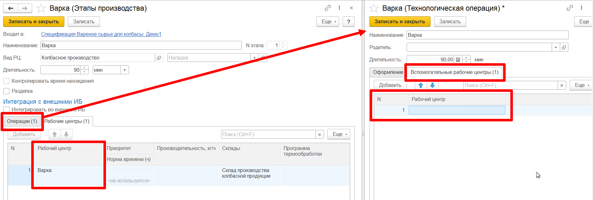Copy link icon in left form header

click(328, 8)
